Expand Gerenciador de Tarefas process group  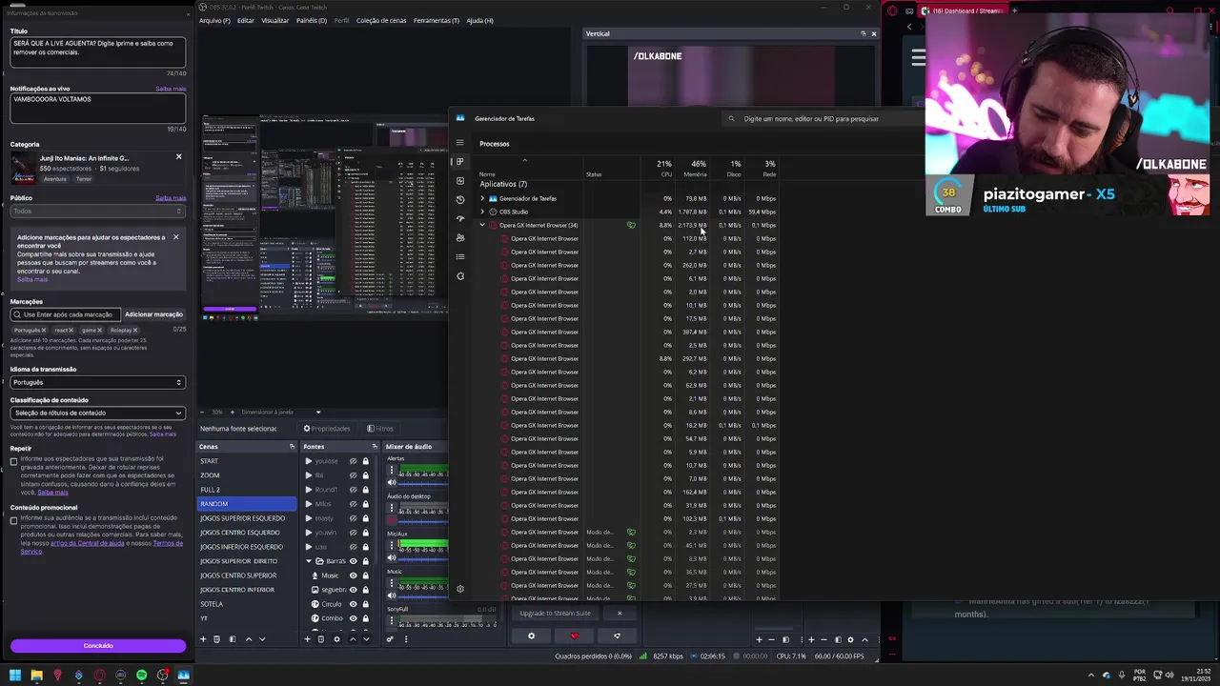tap(482, 198)
